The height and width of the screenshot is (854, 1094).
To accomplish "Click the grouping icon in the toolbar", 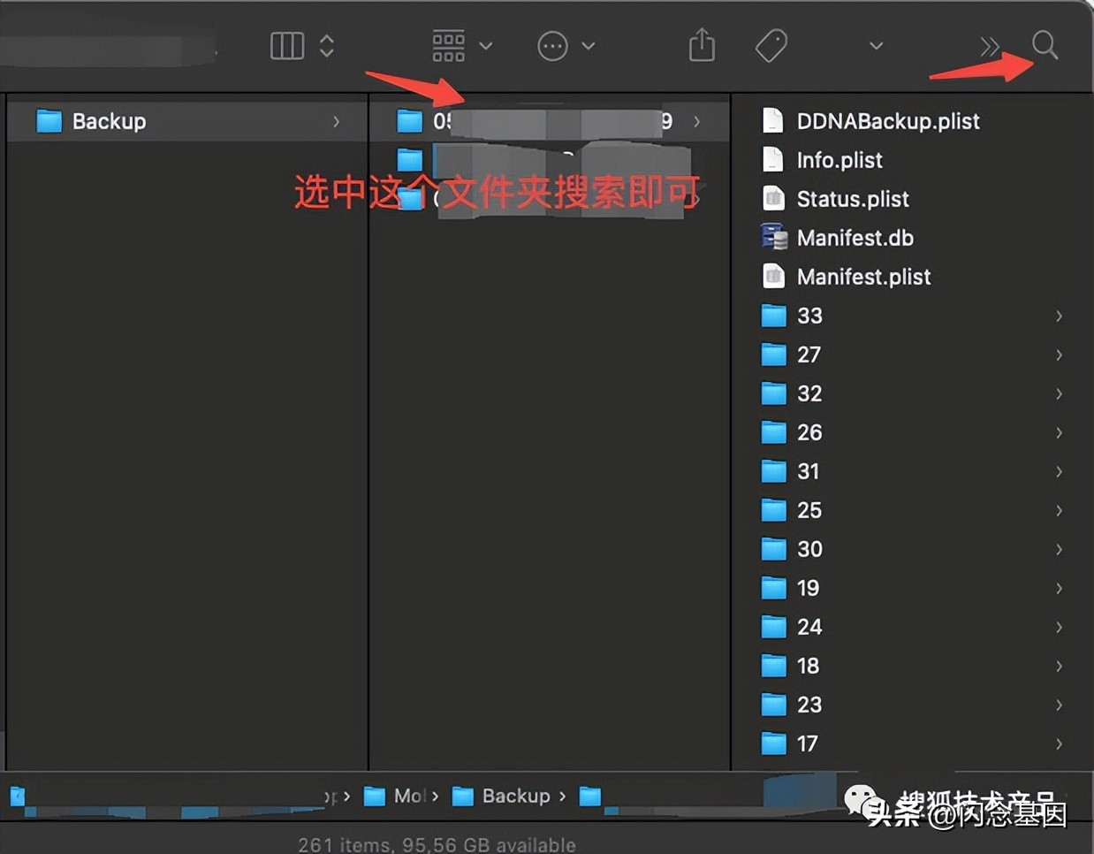I will click(x=449, y=45).
